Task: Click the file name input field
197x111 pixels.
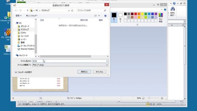Action: pyautogui.click(x=69, y=61)
